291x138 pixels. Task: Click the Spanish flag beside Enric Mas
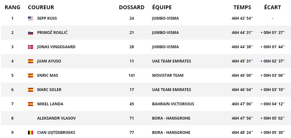click(31, 76)
